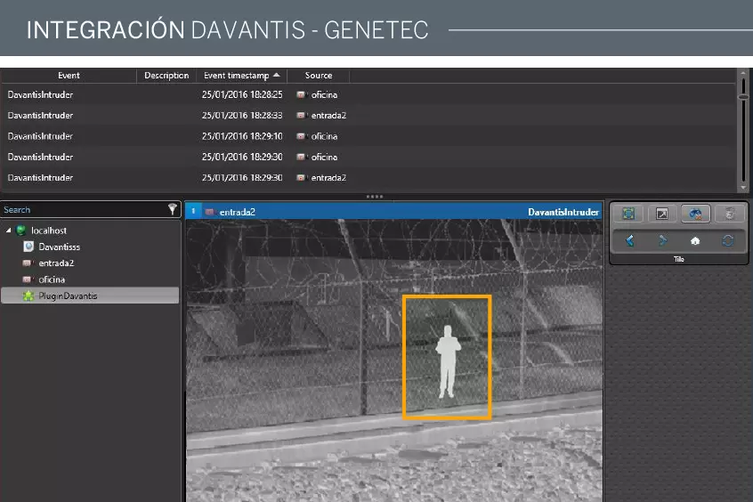The height and width of the screenshot is (502, 753).
Task: Focus the Search input field
Action: (x=84, y=209)
